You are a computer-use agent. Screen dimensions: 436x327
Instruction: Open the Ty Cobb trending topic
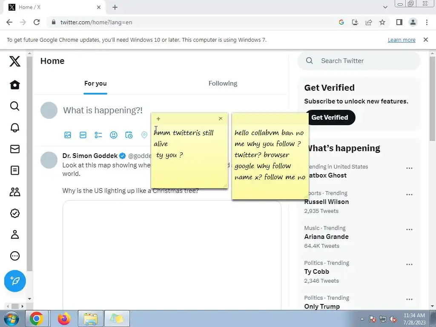tap(316, 272)
